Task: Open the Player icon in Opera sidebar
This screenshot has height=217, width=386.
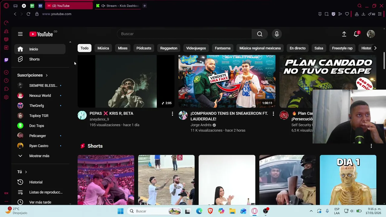Action: pos(6,72)
